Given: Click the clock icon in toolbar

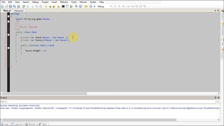Looking at the screenshot, I should click(80, 6).
